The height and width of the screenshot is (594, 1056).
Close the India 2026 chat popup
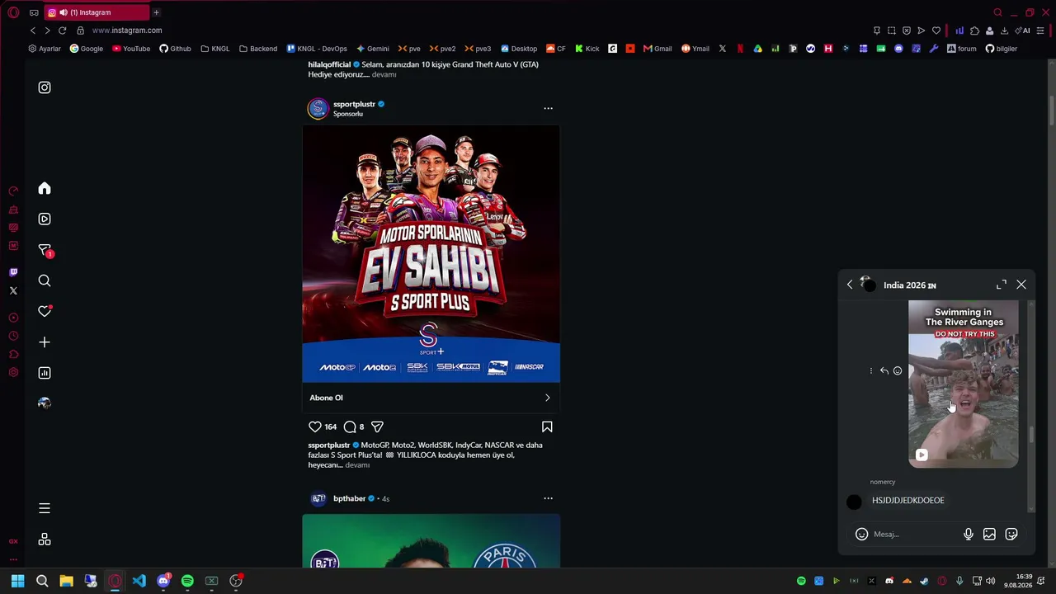pos(1021,285)
